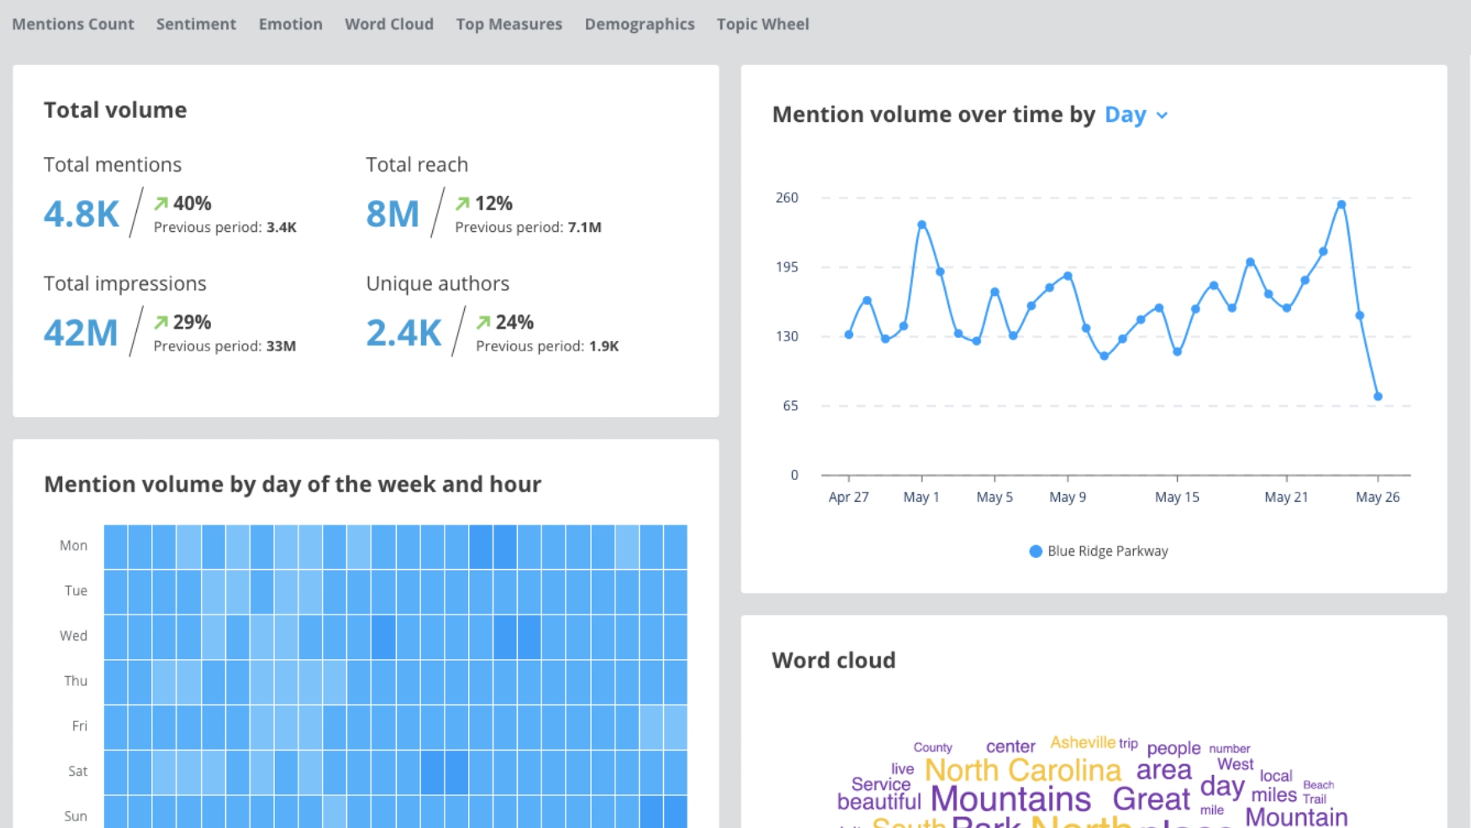Screen dimensions: 1471x828
Task: Select the peak data point near May 26
Action: coord(1340,204)
